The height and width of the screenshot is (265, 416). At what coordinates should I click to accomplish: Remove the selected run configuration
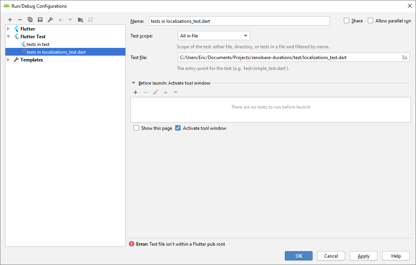pos(20,19)
